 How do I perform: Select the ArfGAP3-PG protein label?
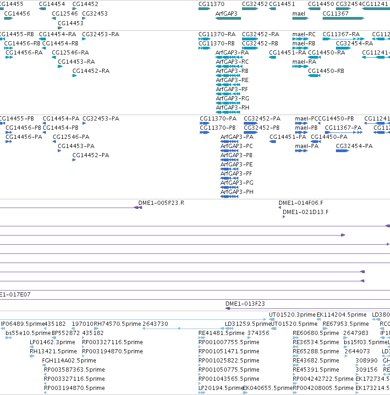point(237,183)
